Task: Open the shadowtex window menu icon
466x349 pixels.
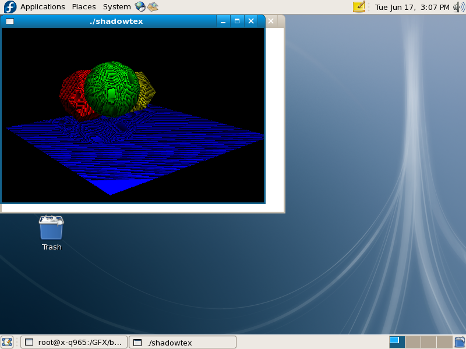Action: tap(10, 22)
